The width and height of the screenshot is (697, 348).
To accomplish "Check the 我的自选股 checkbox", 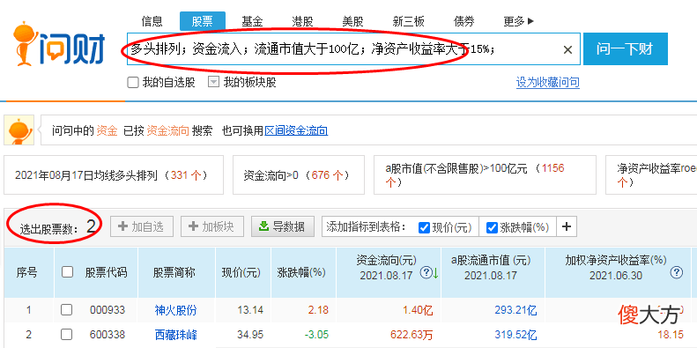I will coord(133,83).
